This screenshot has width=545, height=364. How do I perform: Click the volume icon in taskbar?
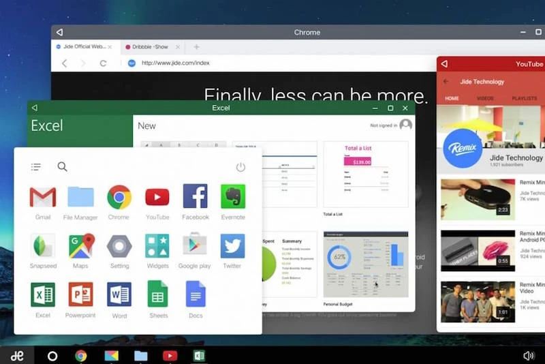point(529,356)
